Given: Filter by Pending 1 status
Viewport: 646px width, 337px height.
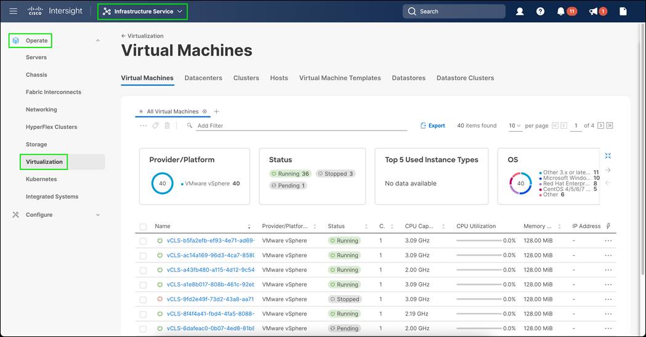Looking at the screenshot, I should [x=288, y=186].
